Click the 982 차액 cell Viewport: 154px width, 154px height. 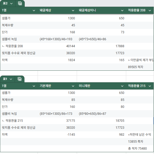[101, 135]
